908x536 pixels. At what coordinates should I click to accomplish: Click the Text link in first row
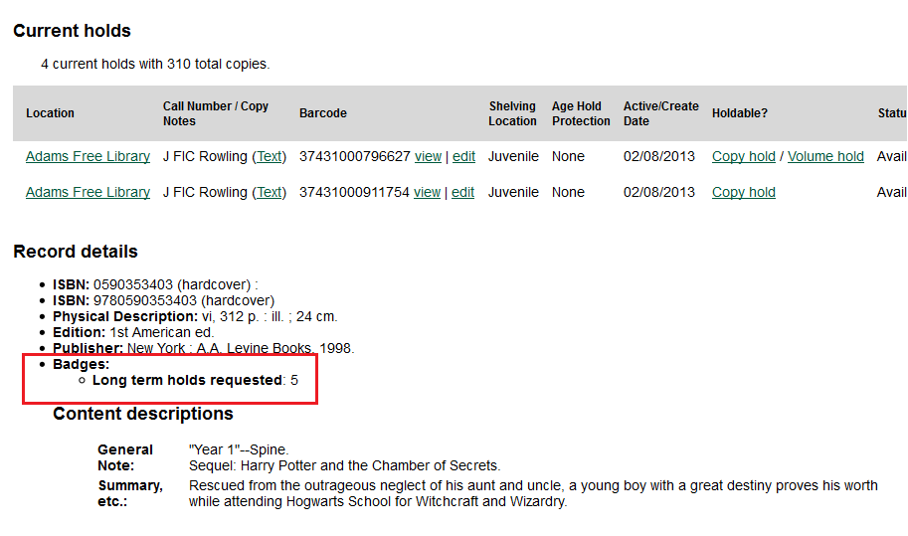pyautogui.click(x=270, y=156)
